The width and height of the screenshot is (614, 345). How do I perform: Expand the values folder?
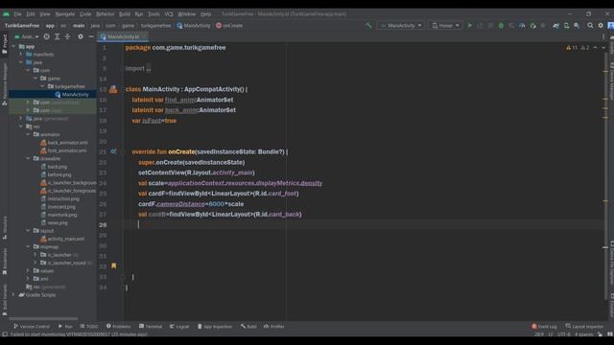pos(28,270)
